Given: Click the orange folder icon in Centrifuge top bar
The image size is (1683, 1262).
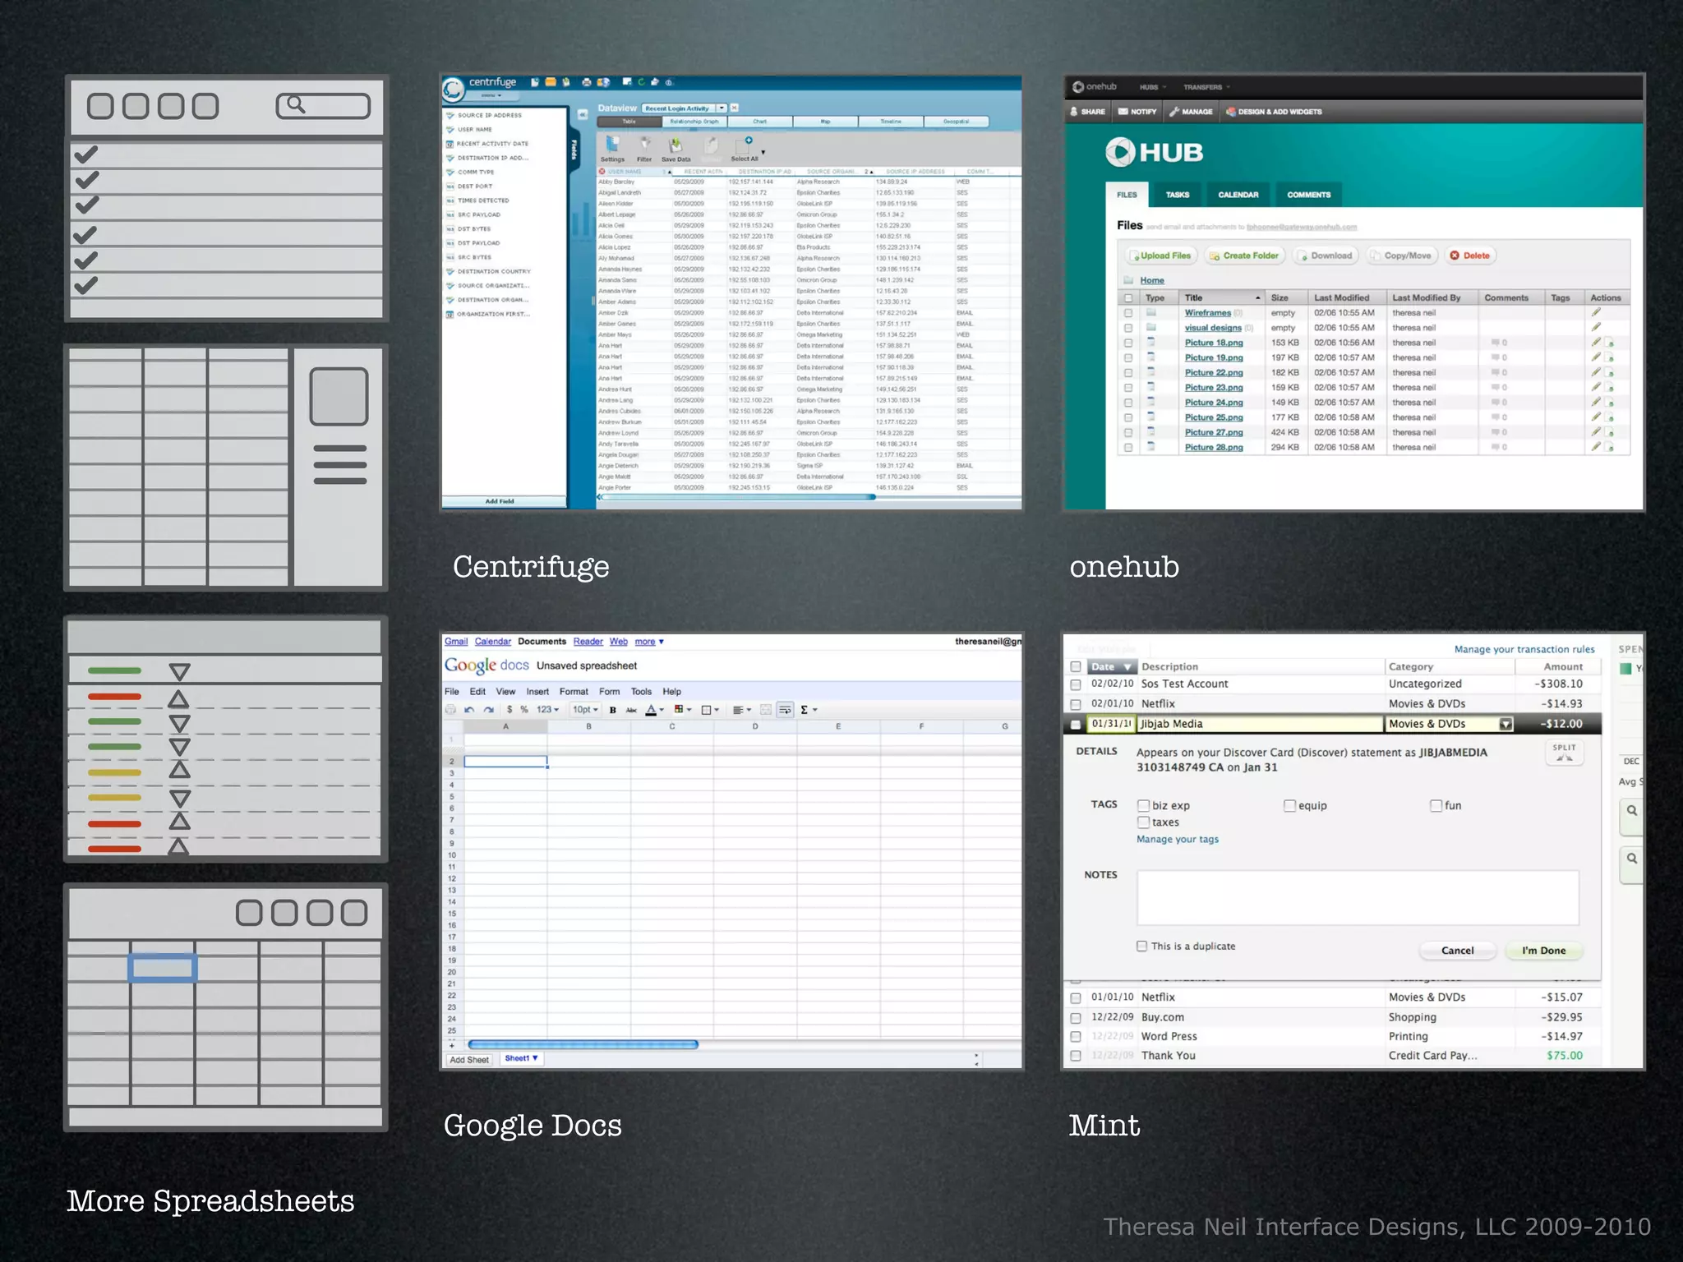Looking at the screenshot, I should point(551,82).
